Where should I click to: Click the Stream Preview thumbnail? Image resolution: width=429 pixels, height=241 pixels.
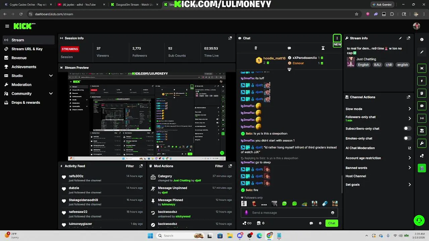click(x=147, y=116)
